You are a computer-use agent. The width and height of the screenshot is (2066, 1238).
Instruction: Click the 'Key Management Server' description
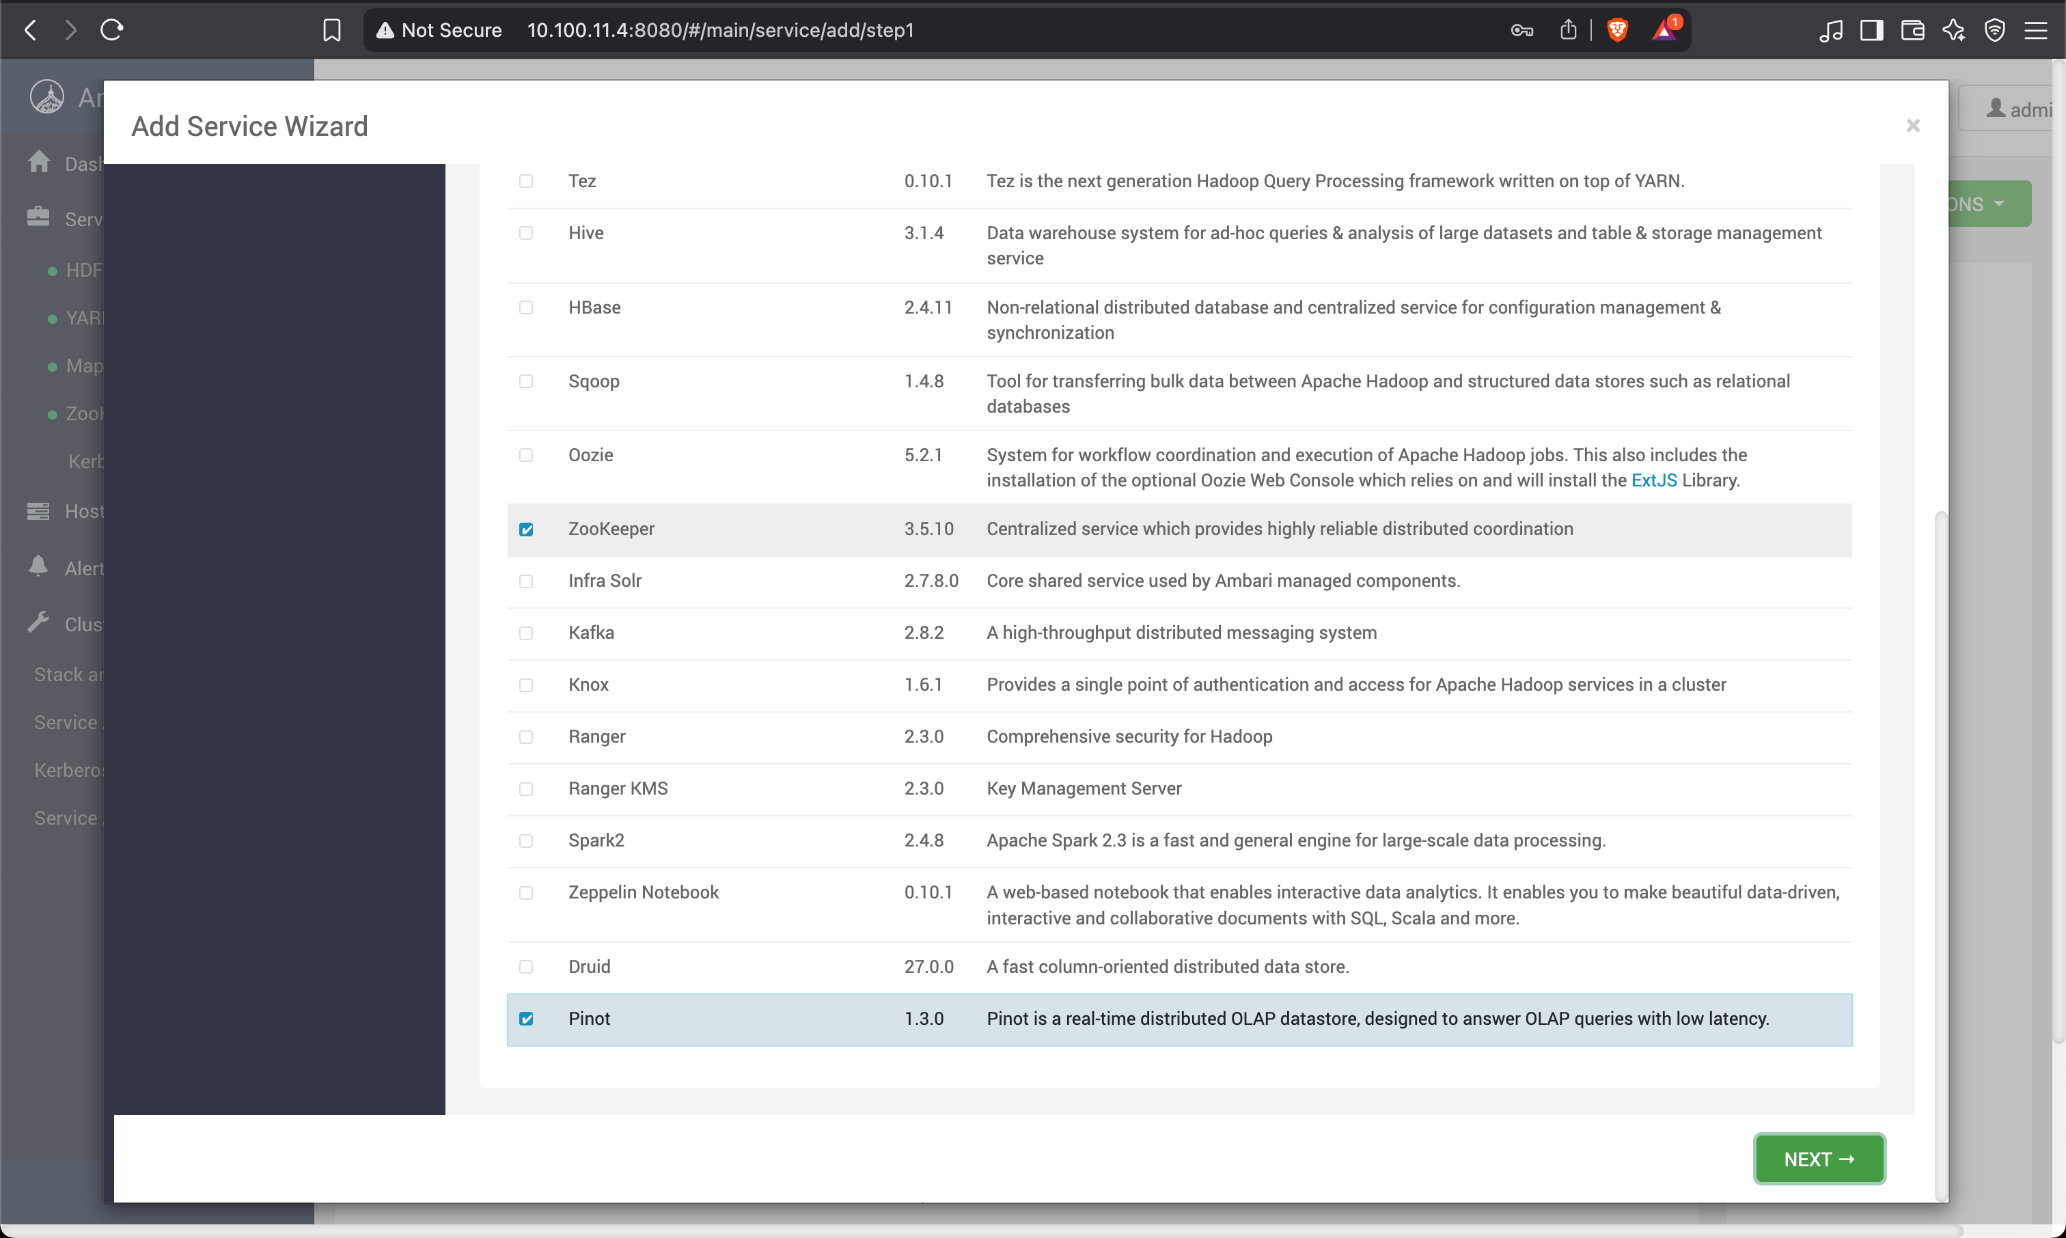click(1084, 788)
